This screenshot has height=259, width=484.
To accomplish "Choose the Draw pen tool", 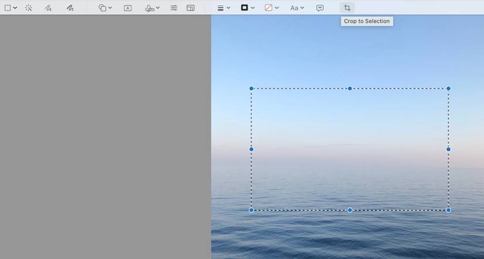I will point(70,8).
